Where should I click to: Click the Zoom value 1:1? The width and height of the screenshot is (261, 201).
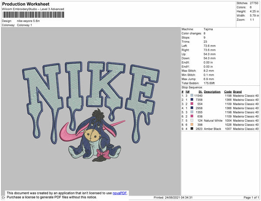(x=252, y=20)
